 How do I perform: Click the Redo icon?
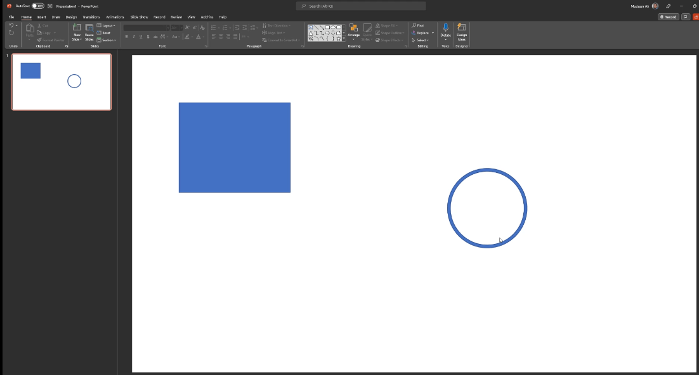(11, 33)
